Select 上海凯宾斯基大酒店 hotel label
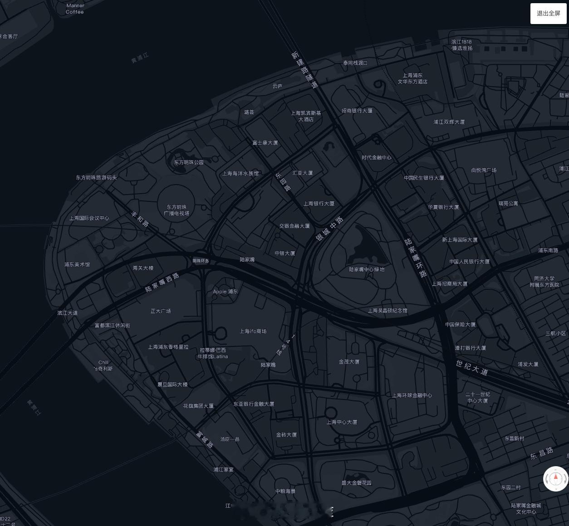 point(306,116)
